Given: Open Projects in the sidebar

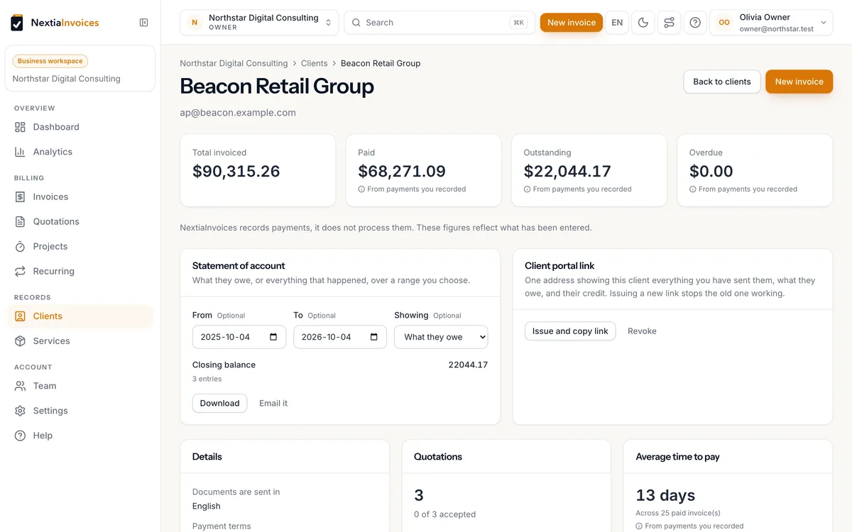Looking at the screenshot, I should 80,246.
